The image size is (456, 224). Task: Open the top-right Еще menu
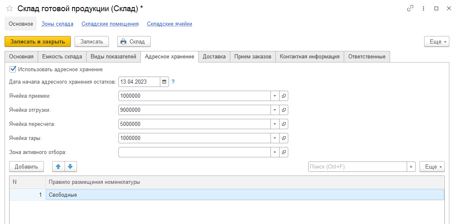[437, 42]
